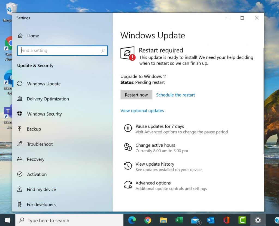Open Recovery settings
The height and width of the screenshot is (226, 279).
pyautogui.click(x=36, y=159)
